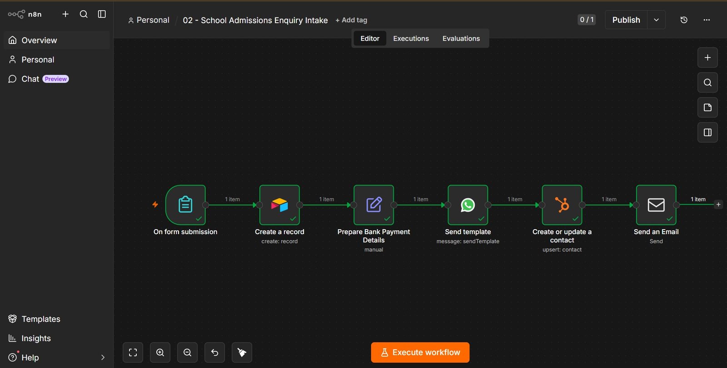Open Templates in the sidebar

pos(56,319)
